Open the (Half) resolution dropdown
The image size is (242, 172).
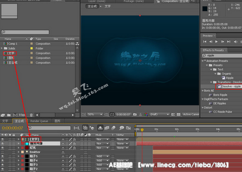pyautogui.click(x=159, y=115)
